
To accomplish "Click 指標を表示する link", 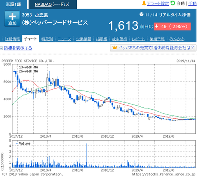I will click(18, 48).
